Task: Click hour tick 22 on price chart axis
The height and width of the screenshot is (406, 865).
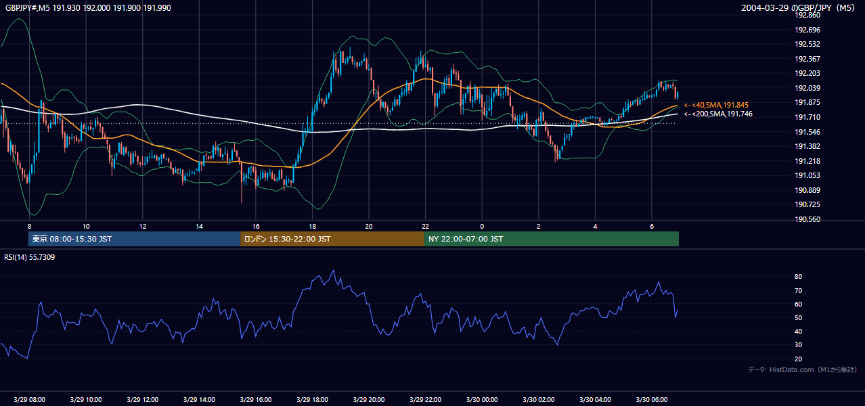Action: pos(425,226)
